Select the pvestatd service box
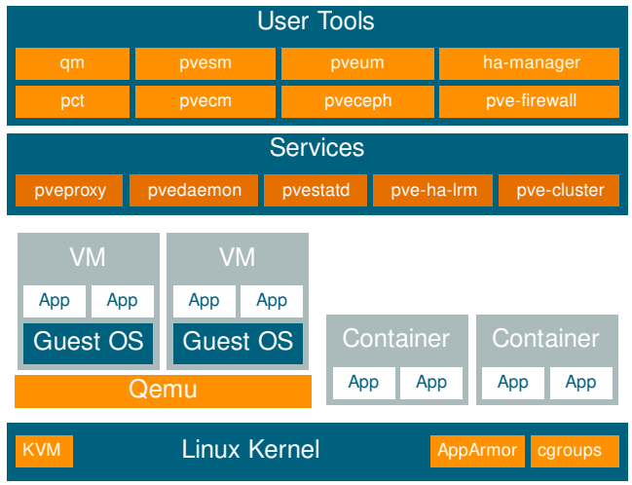The width and height of the screenshot is (632, 485). click(x=316, y=190)
